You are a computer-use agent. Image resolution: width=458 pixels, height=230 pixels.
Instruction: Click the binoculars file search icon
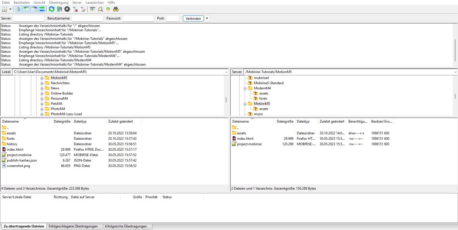(x=116, y=9)
